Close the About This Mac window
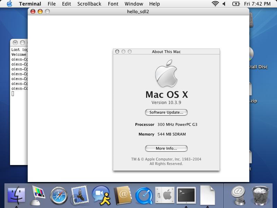This screenshot has width=277, height=208. point(117,51)
